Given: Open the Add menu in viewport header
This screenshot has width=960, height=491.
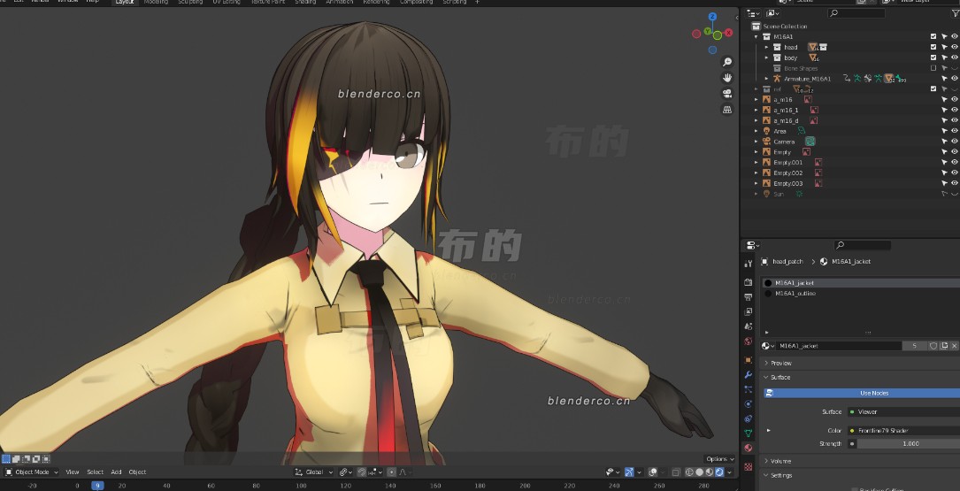Looking at the screenshot, I should coord(116,472).
